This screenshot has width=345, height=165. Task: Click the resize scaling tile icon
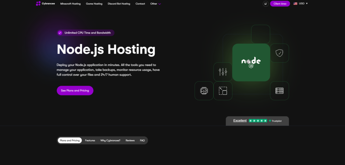point(223,91)
